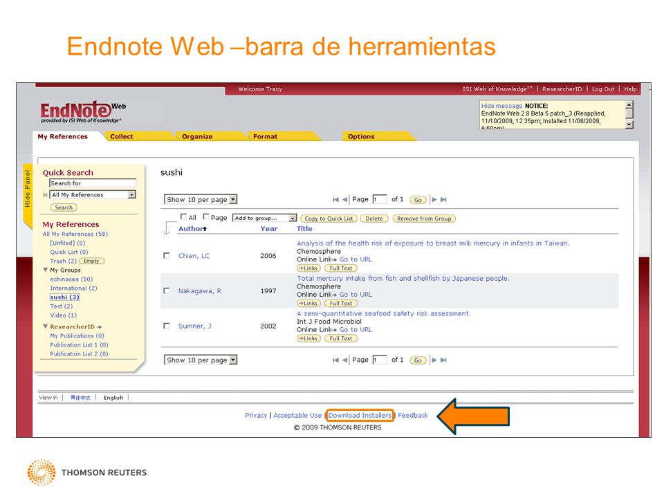Select the Sumner, J reference checkbox

click(167, 326)
